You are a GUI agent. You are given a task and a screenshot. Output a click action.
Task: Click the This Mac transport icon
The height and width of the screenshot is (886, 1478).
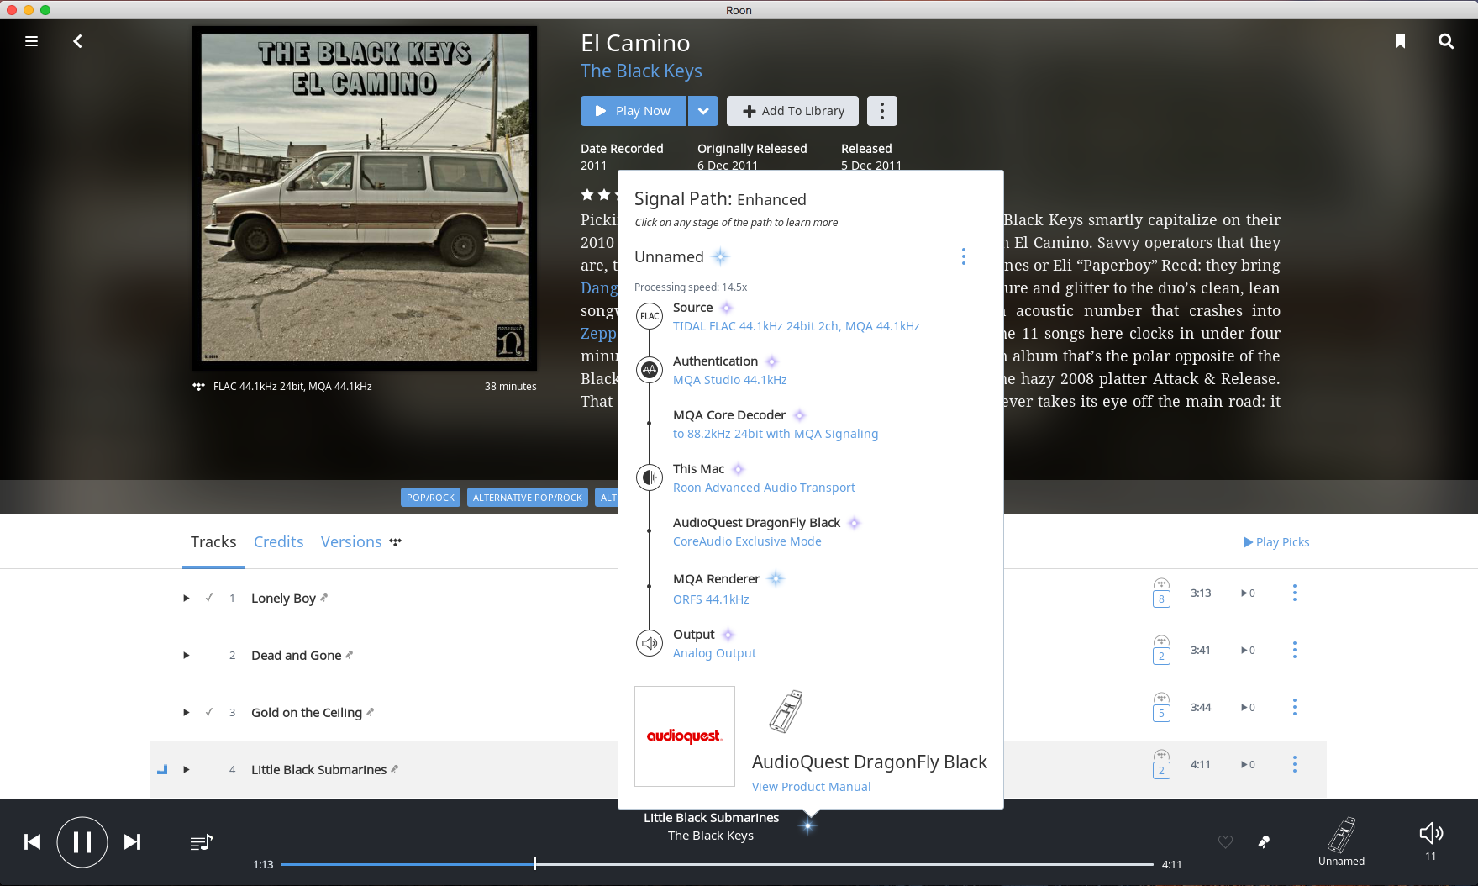[650, 477]
